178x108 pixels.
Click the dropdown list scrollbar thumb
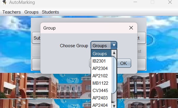(x=114, y=75)
